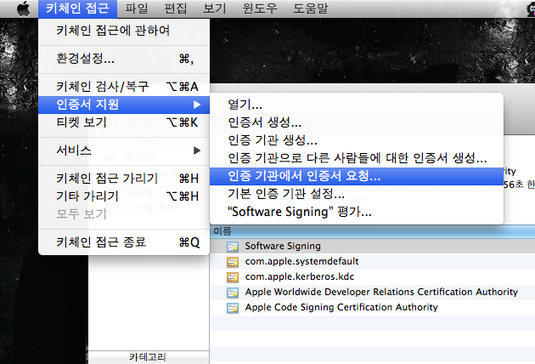Select "Software Signing" 평가...
Image resolution: width=535 pixels, height=364 pixels.
357,212
